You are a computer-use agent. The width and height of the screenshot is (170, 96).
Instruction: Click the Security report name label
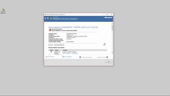[x=54, y=36]
